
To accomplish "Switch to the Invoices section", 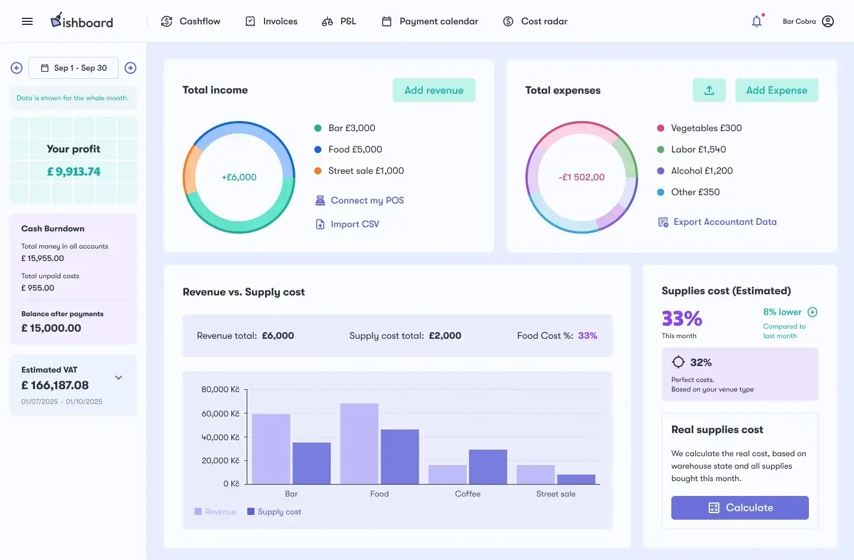I will 272,21.
